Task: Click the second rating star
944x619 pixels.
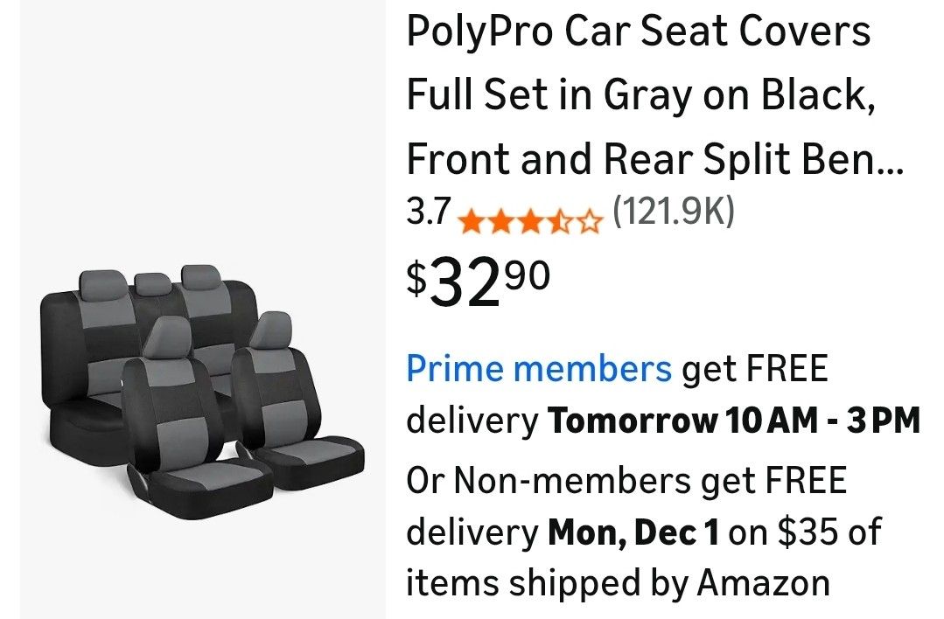Action: [500, 220]
